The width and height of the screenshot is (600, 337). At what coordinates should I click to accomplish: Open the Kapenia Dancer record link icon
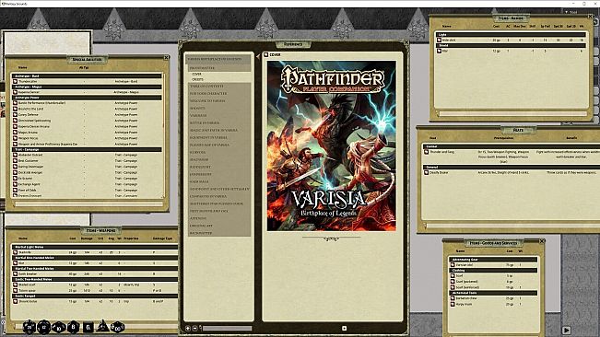click(15, 92)
